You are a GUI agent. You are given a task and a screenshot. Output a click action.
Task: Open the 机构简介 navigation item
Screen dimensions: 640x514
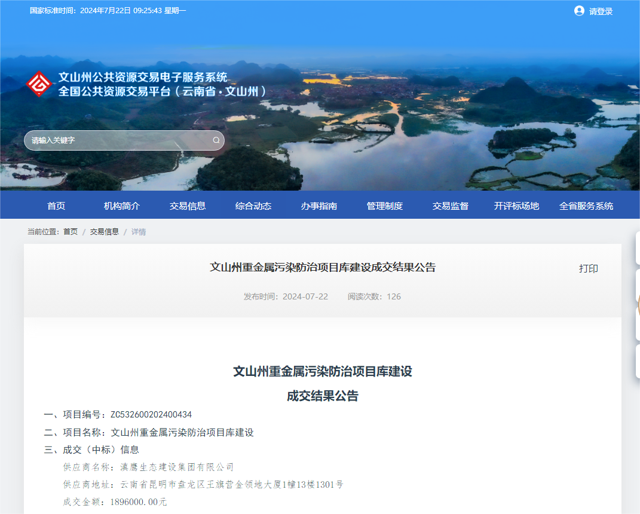tap(122, 205)
